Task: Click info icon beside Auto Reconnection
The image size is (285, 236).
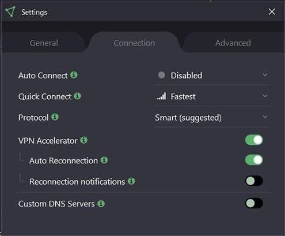Action: coord(104,160)
